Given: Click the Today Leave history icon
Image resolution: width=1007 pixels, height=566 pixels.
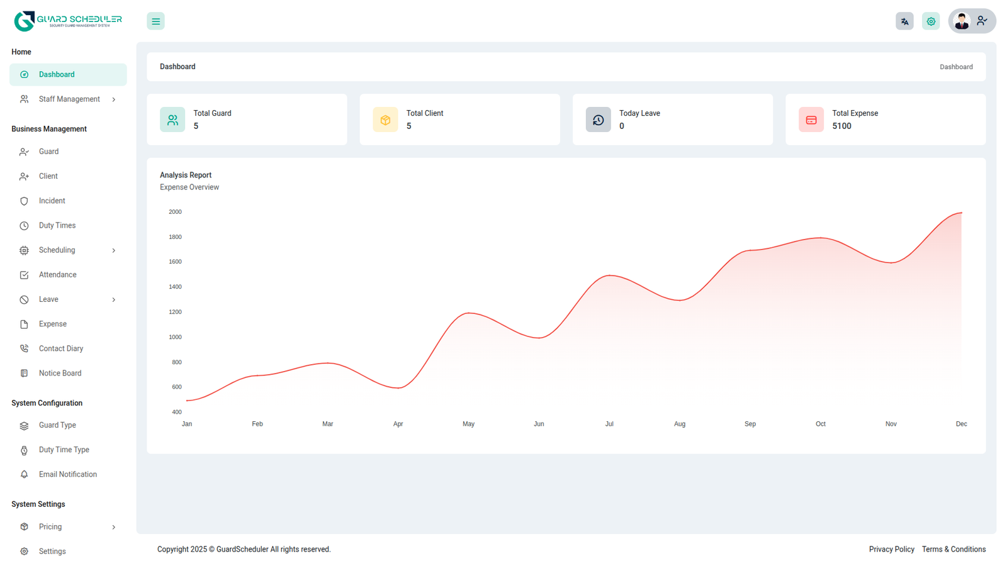Looking at the screenshot, I should [598, 119].
